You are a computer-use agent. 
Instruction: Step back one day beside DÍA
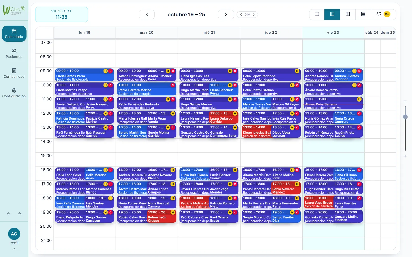[x=241, y=15]
